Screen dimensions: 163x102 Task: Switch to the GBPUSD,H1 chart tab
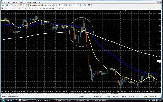31,94
